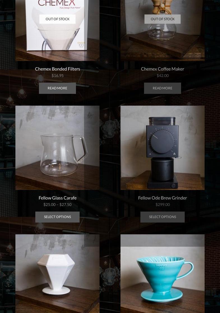Click the Chemex Bonded Filters title link
220x313 pixels.
[x=57, y=69]
